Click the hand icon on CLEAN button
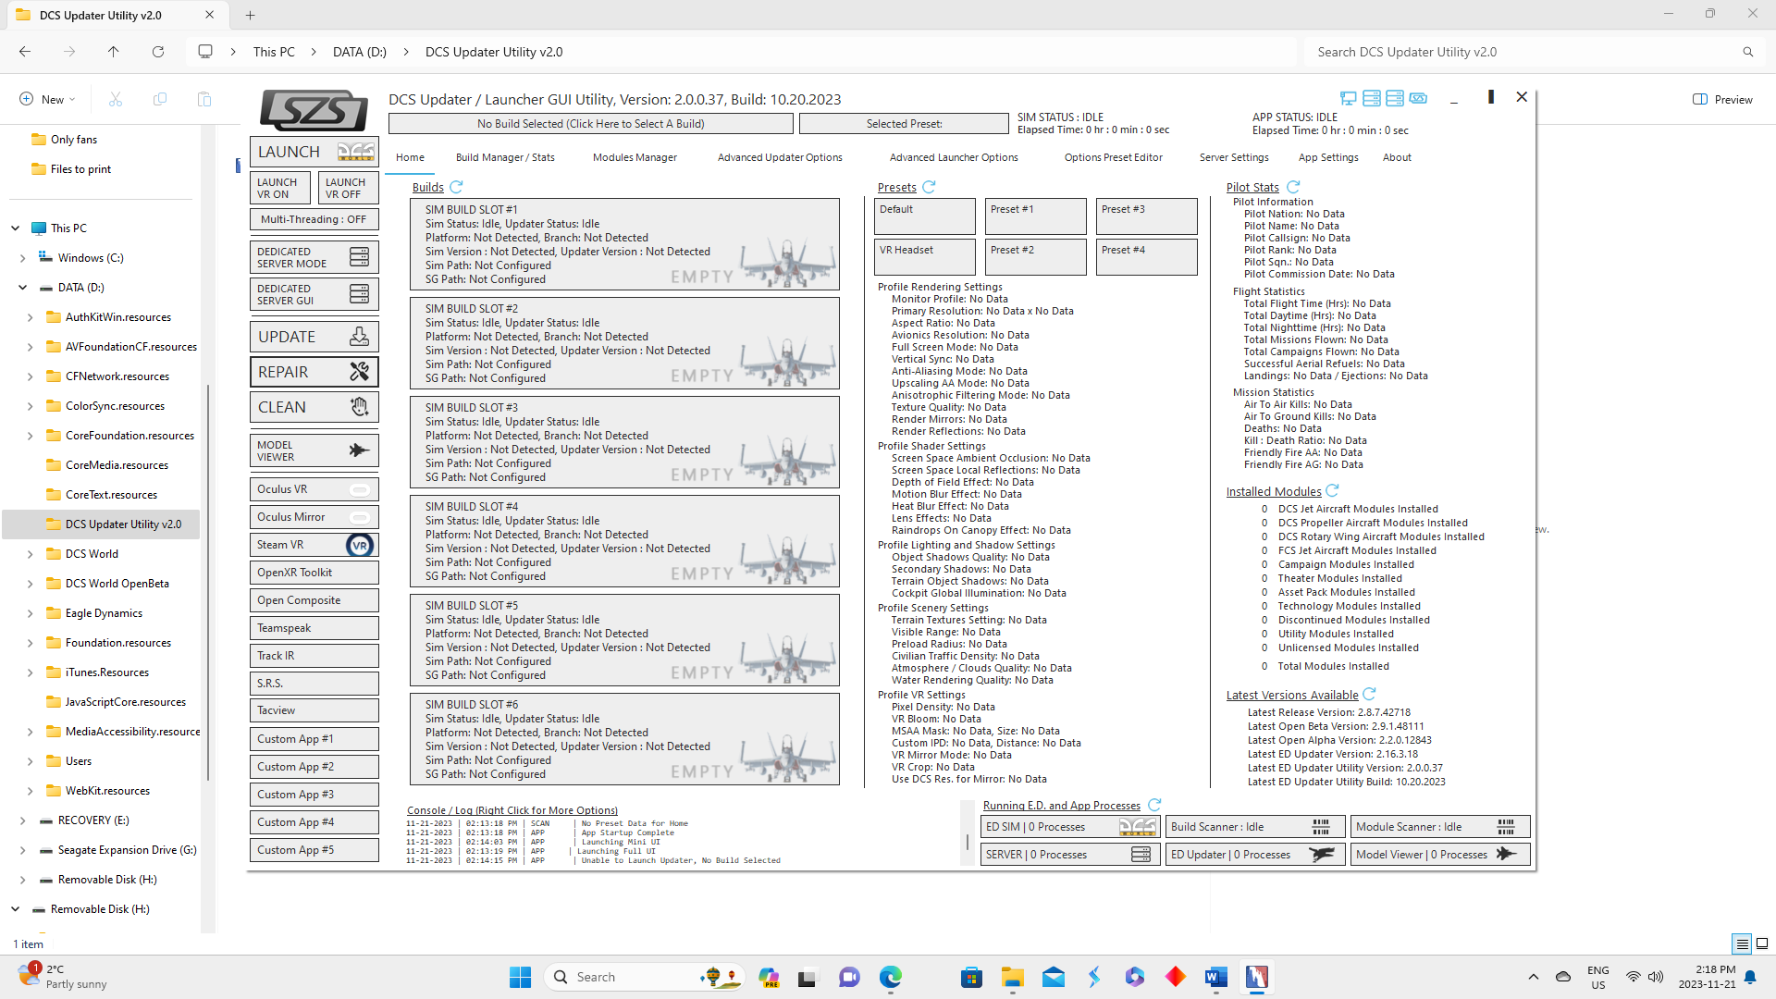The image size is (1776, 999). tap(359, 407)
